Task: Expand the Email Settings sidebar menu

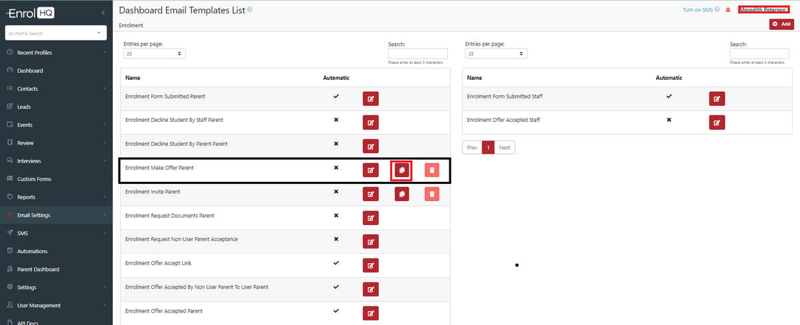Action: click(56, 215)
